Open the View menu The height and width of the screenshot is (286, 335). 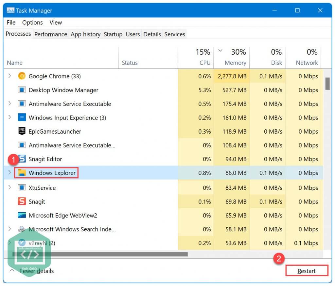pyautogui.click(x=55, y=22)
